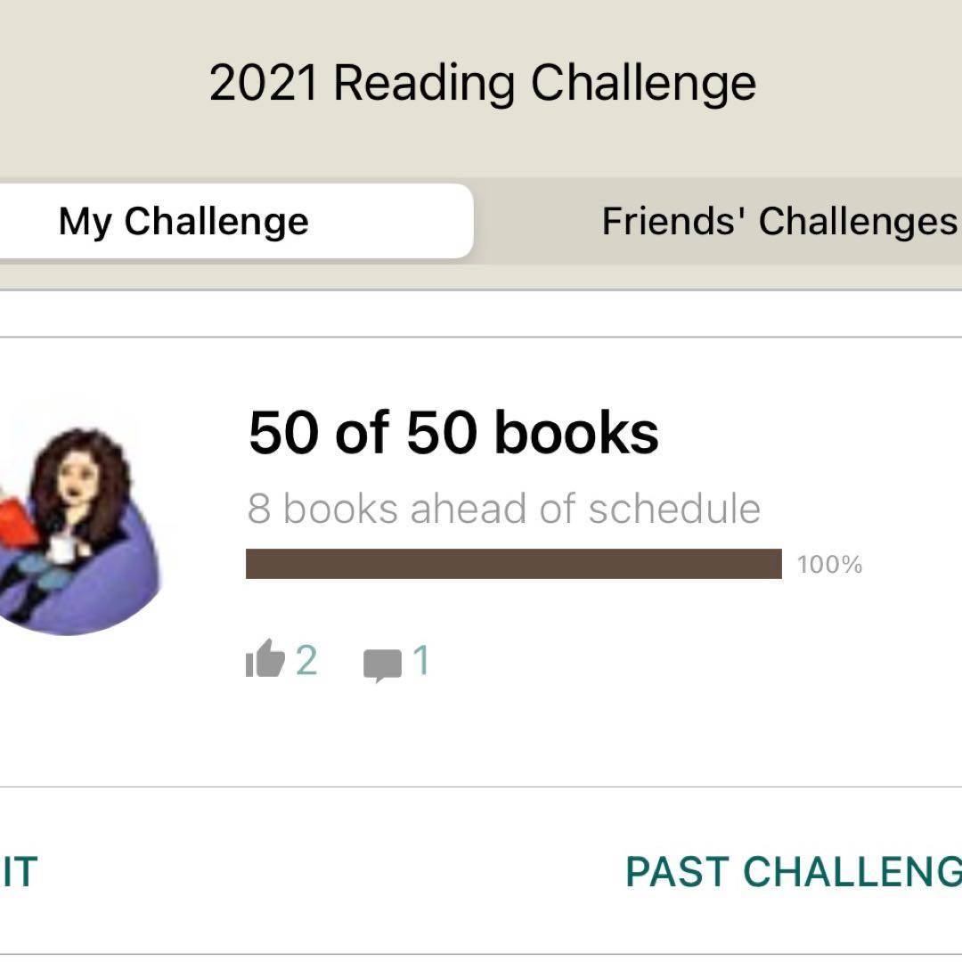Open the comments count showing 1
The image size is (962, 962).
(421, 661)
